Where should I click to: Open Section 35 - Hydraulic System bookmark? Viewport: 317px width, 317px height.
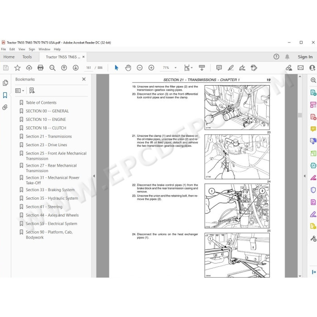pos(52,198)
